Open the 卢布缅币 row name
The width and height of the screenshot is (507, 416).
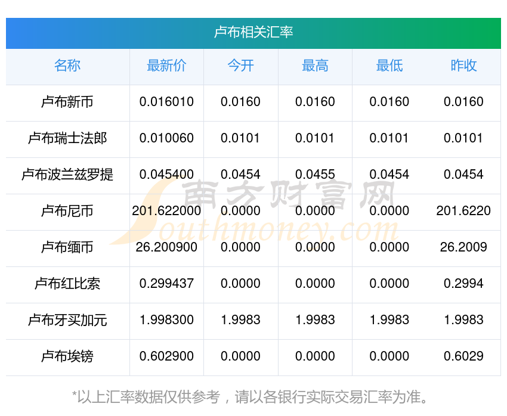point(67,247)
